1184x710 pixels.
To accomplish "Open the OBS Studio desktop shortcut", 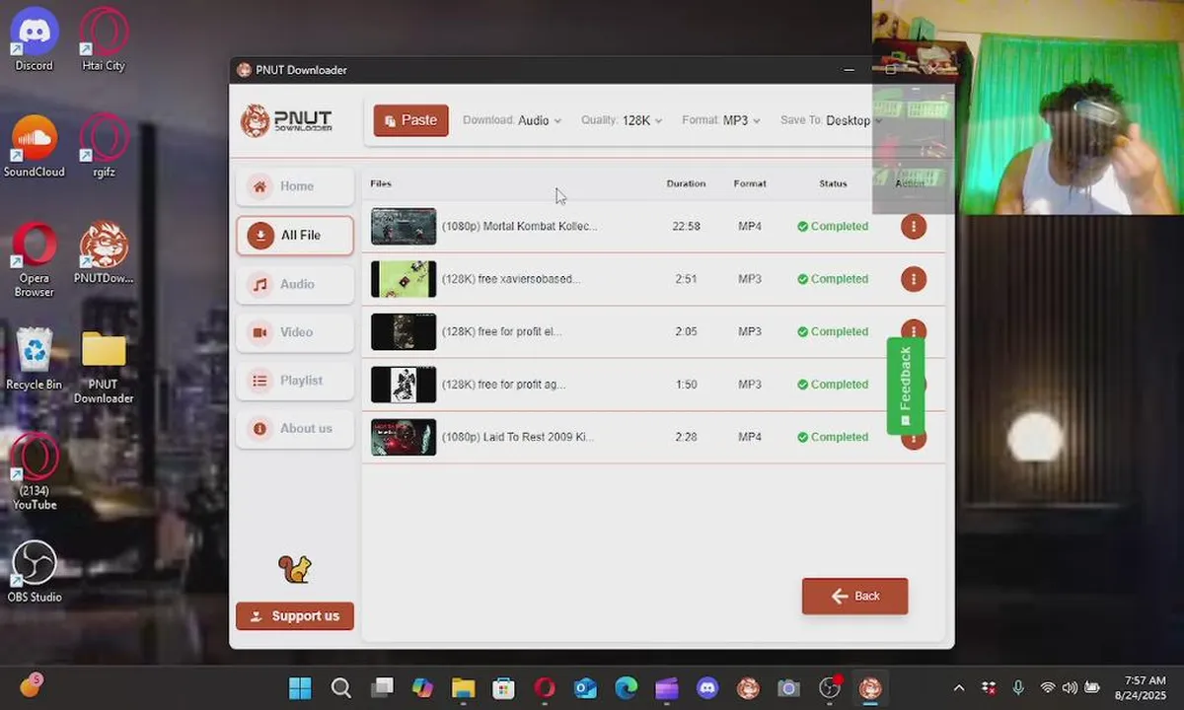I will coord(35,572).
